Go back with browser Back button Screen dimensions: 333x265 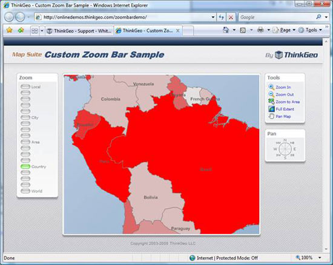pyautogui.click(x=9, y=17)
